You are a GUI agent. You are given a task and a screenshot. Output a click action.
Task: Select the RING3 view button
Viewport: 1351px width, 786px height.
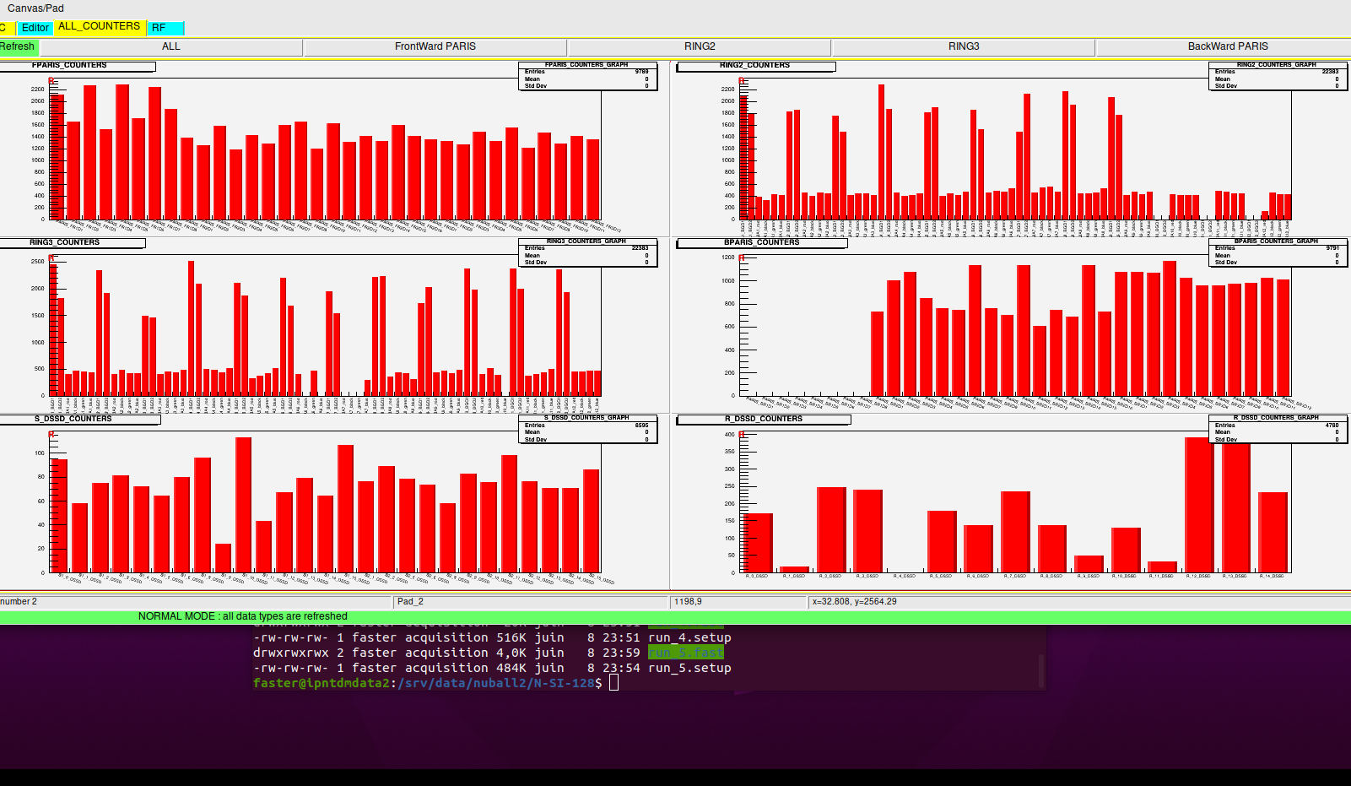963,47
